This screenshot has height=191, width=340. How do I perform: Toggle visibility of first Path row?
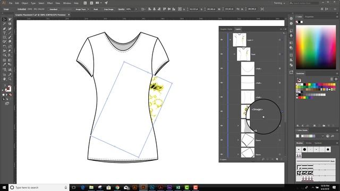222,68
